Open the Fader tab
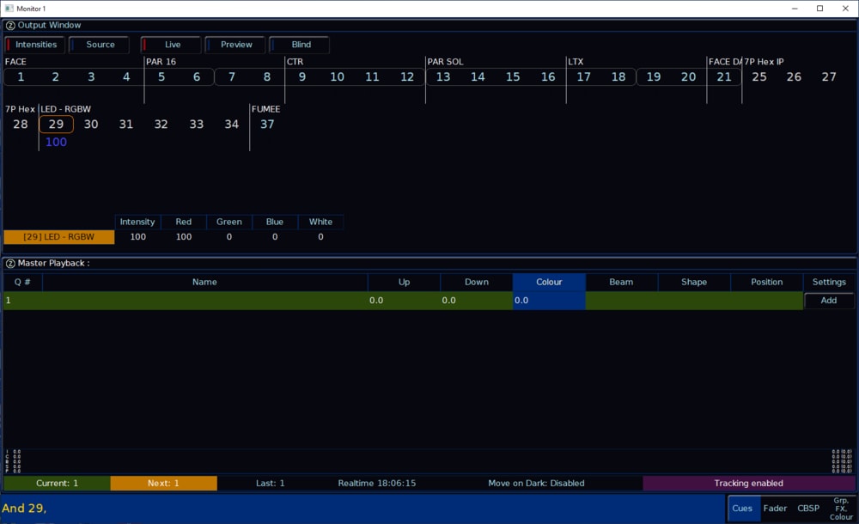 pyautogui.click(x=775, y=509)
